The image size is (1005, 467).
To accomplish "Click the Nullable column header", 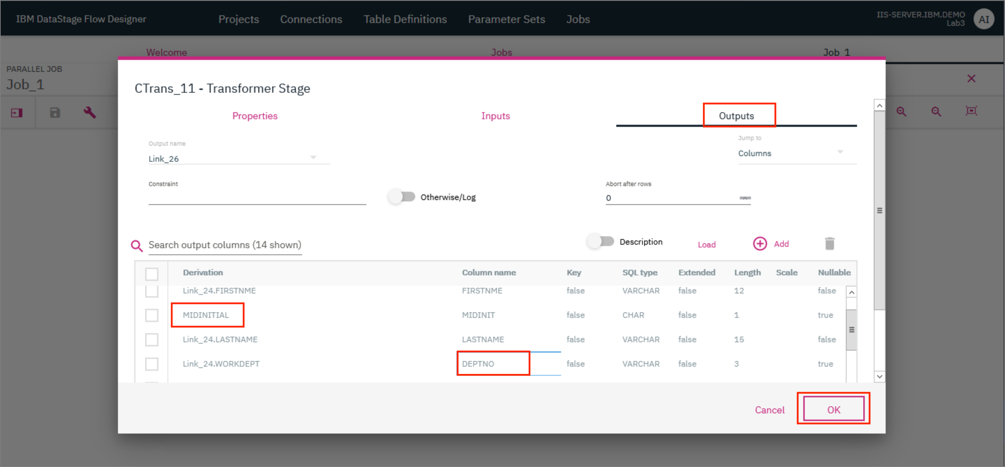I will (834, 273).
